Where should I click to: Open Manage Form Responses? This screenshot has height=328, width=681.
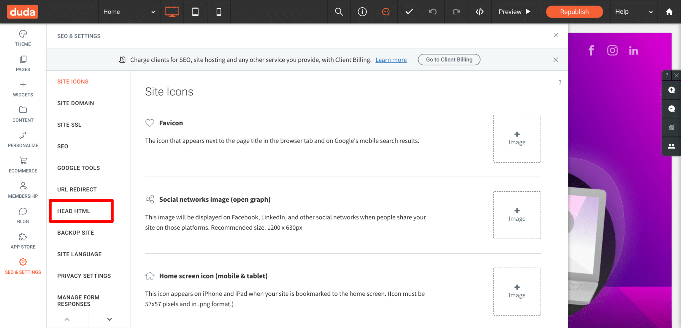click(x=78, y=301)
